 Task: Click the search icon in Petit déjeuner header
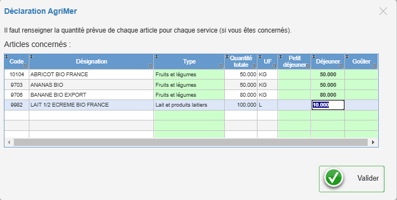click(308, 66)
